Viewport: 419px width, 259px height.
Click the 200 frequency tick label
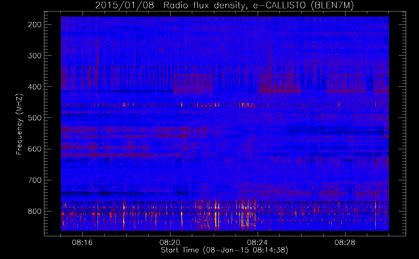(35, 25)
